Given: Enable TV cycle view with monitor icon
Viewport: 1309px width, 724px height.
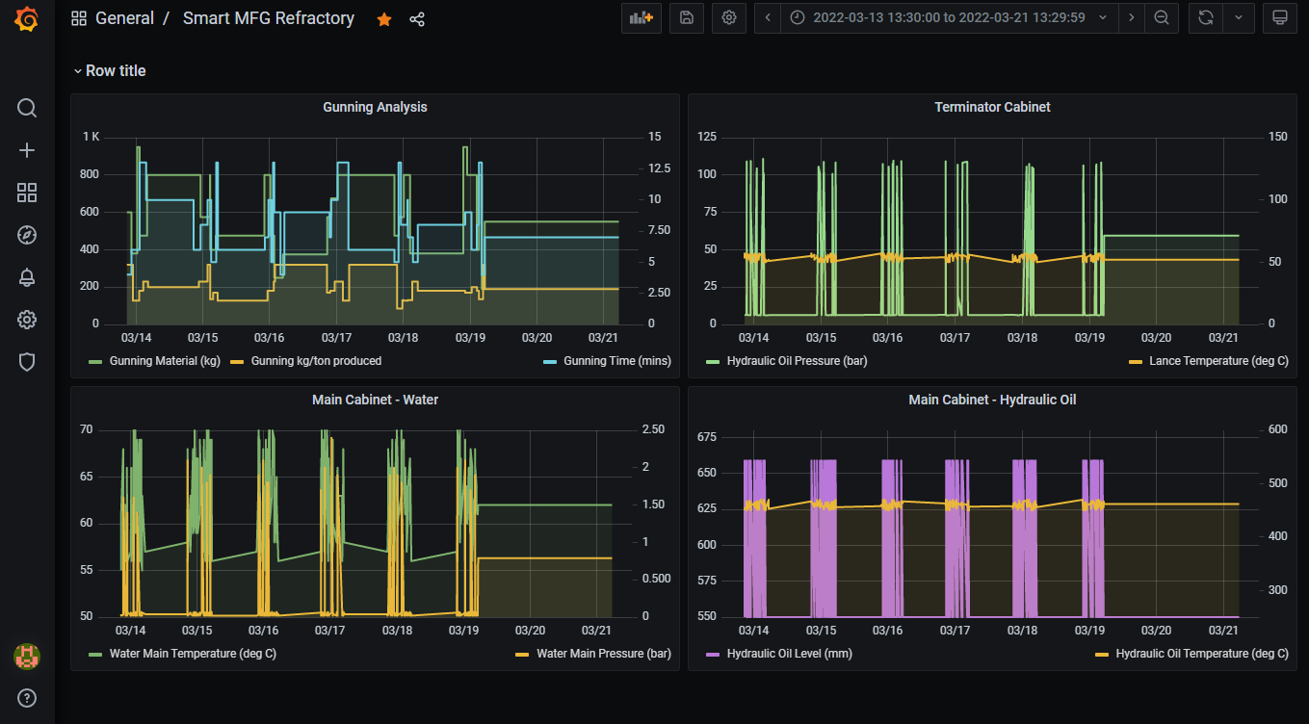Looking at the screenshot, I should pos(1279,17).
